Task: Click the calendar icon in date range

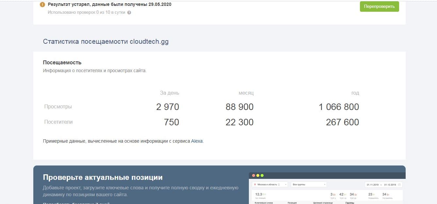Action: 399,185
